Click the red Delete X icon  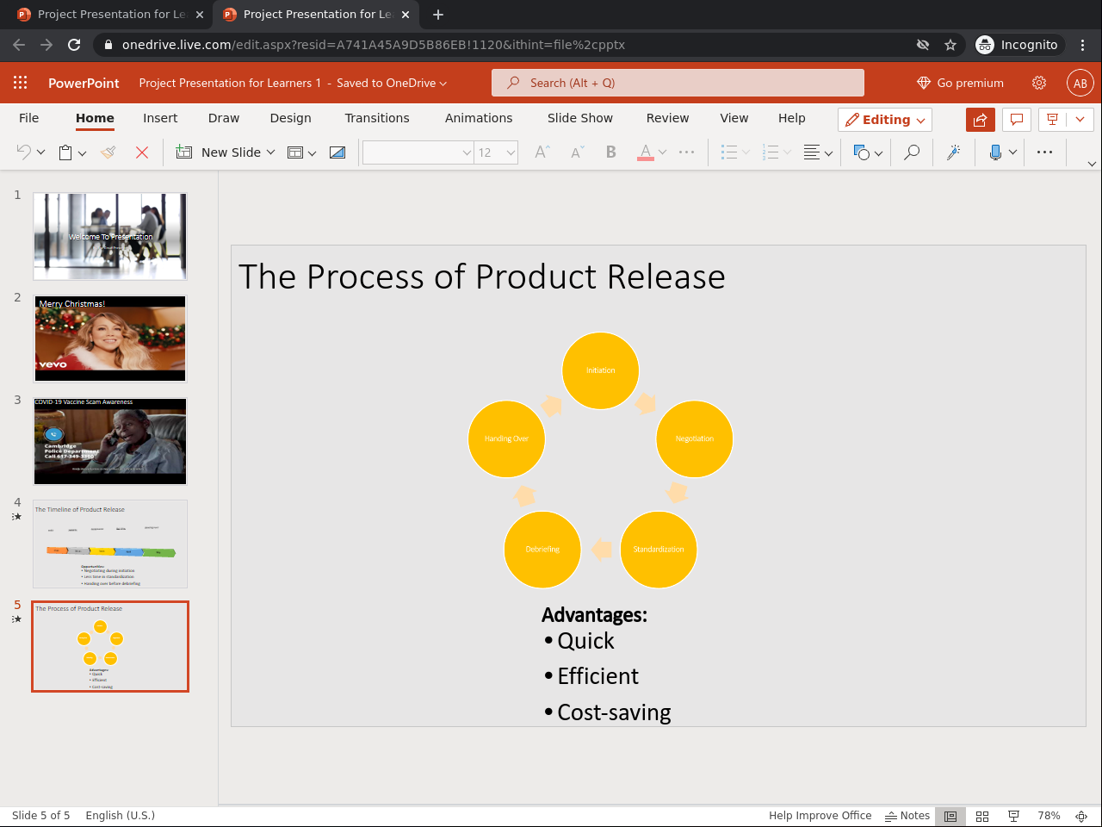142,152
